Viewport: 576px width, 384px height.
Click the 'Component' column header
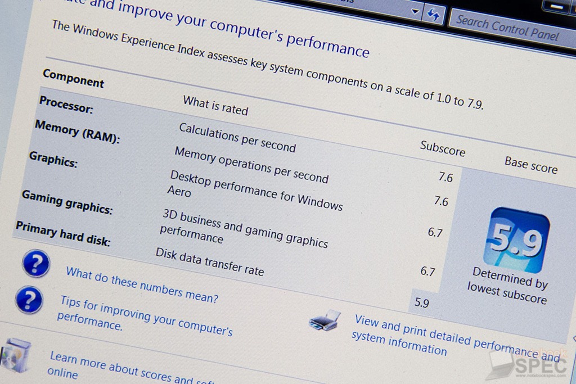74,79
